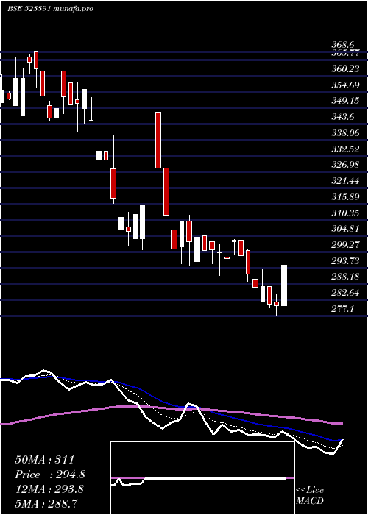Click the 349.15 price axis label
Screen dimensions: 368x515
pos(345,101)
